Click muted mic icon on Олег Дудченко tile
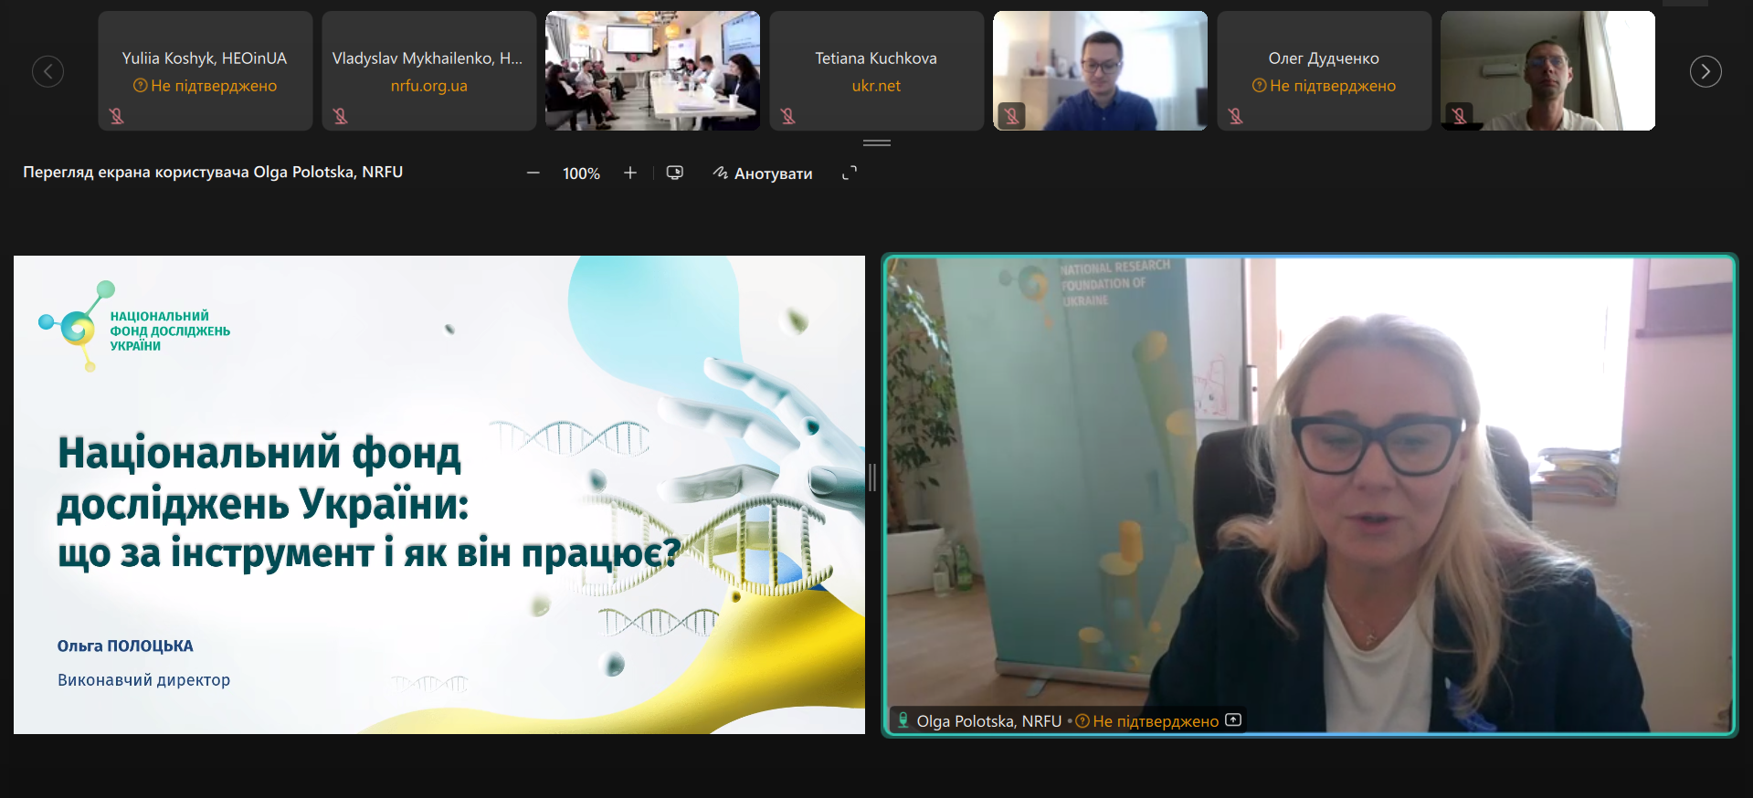Viewport: 1753px width, 798px height. pyautogui.click(x=1236, y=116)
